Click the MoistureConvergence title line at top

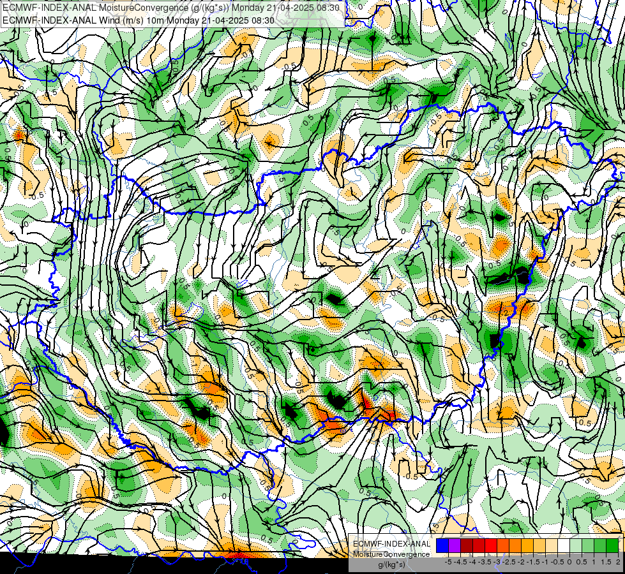(x=171, y=8)
